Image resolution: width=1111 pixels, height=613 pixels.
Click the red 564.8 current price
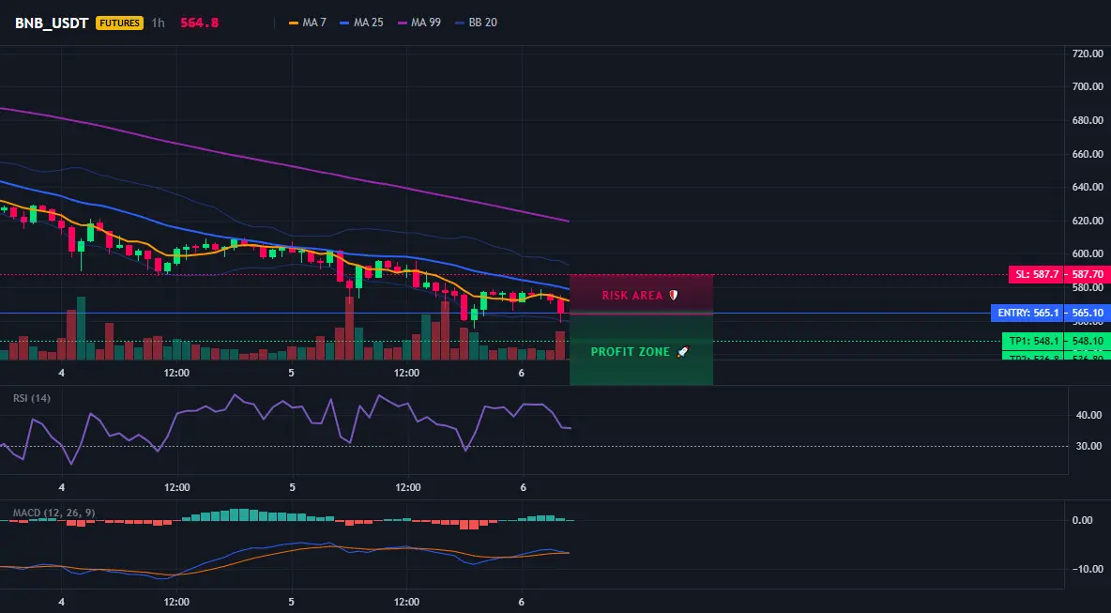(199, 23)
